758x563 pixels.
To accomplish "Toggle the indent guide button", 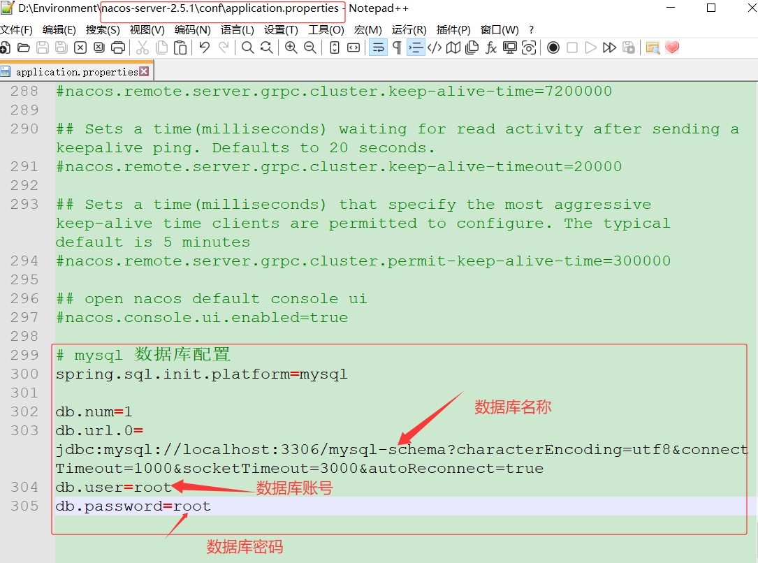I will coord(416,47).
